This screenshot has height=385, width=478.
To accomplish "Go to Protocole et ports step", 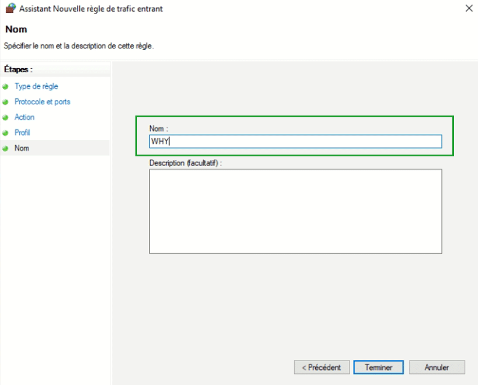I will (43, 101).
